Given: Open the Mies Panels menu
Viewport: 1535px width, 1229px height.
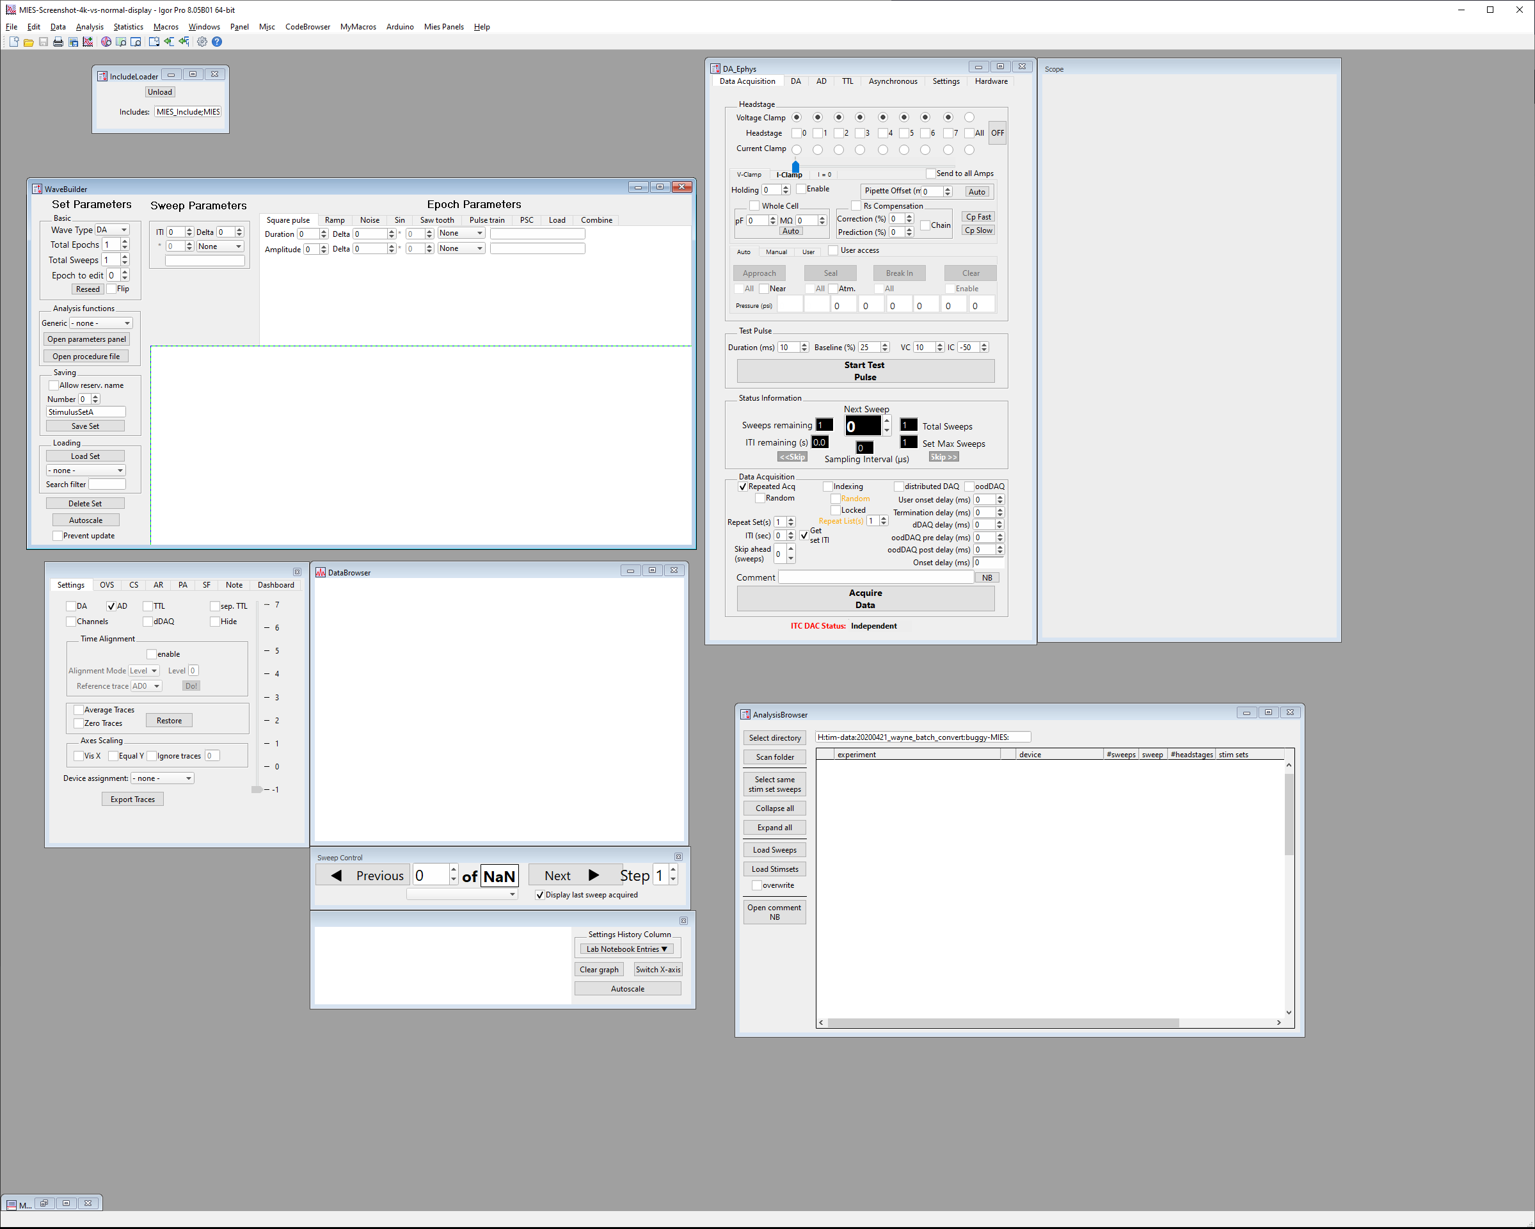Looking at the screenshot, I should (443, 26).
